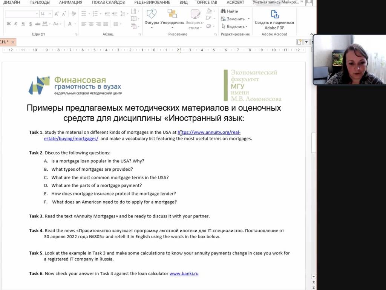Viewport: 386px width, 290px height.
Task: Select the webcam video thumbnail
Action: [x=349, y=60]
